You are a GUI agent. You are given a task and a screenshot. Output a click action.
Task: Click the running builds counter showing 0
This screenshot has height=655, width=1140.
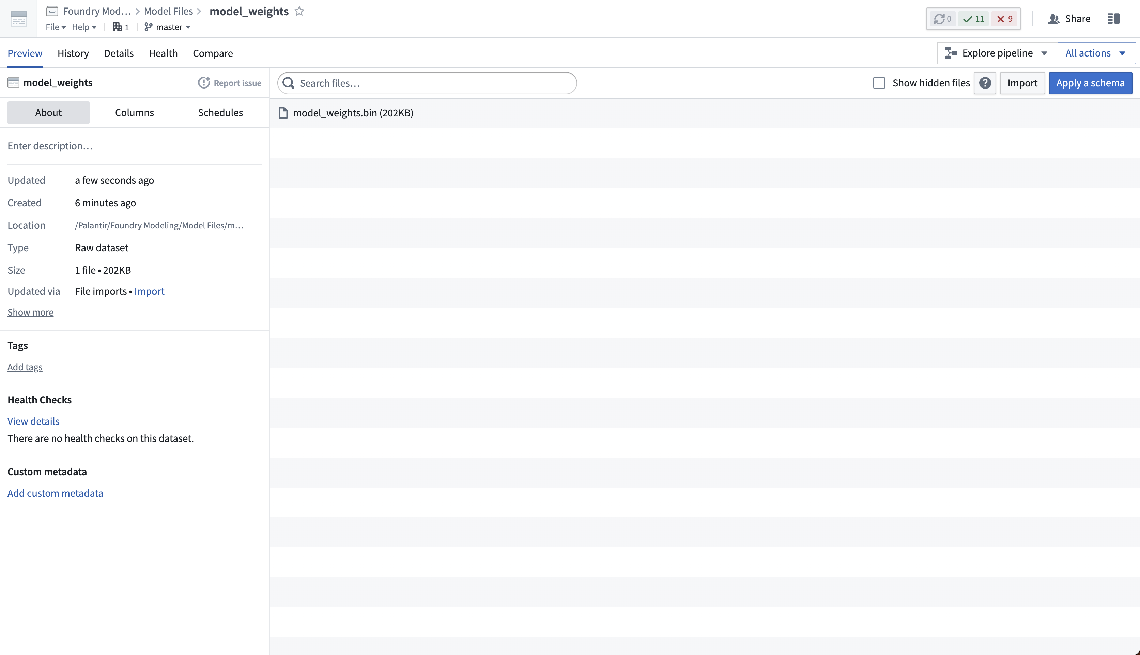[942, 19]
